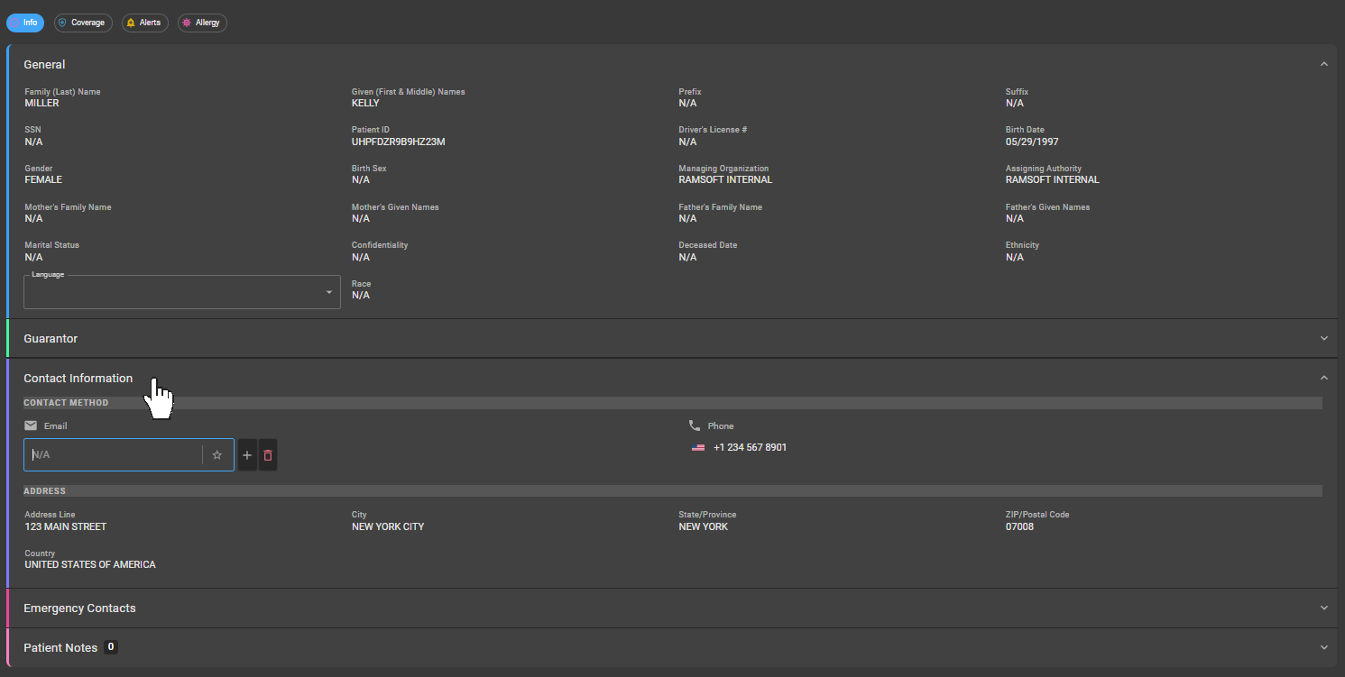Click the US flag next to phone
Image resolution: width=1345 pixels, height=677 pixels.
[x=698, y=448]
